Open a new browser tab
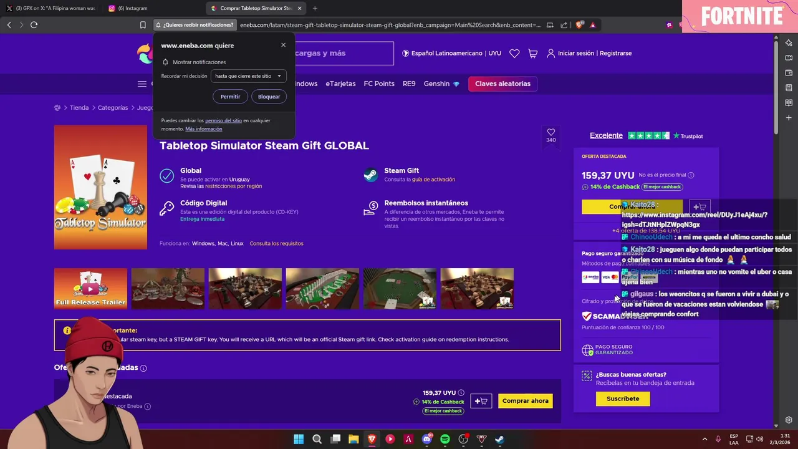This screenshot has width=798, height=449. point(315,8)
